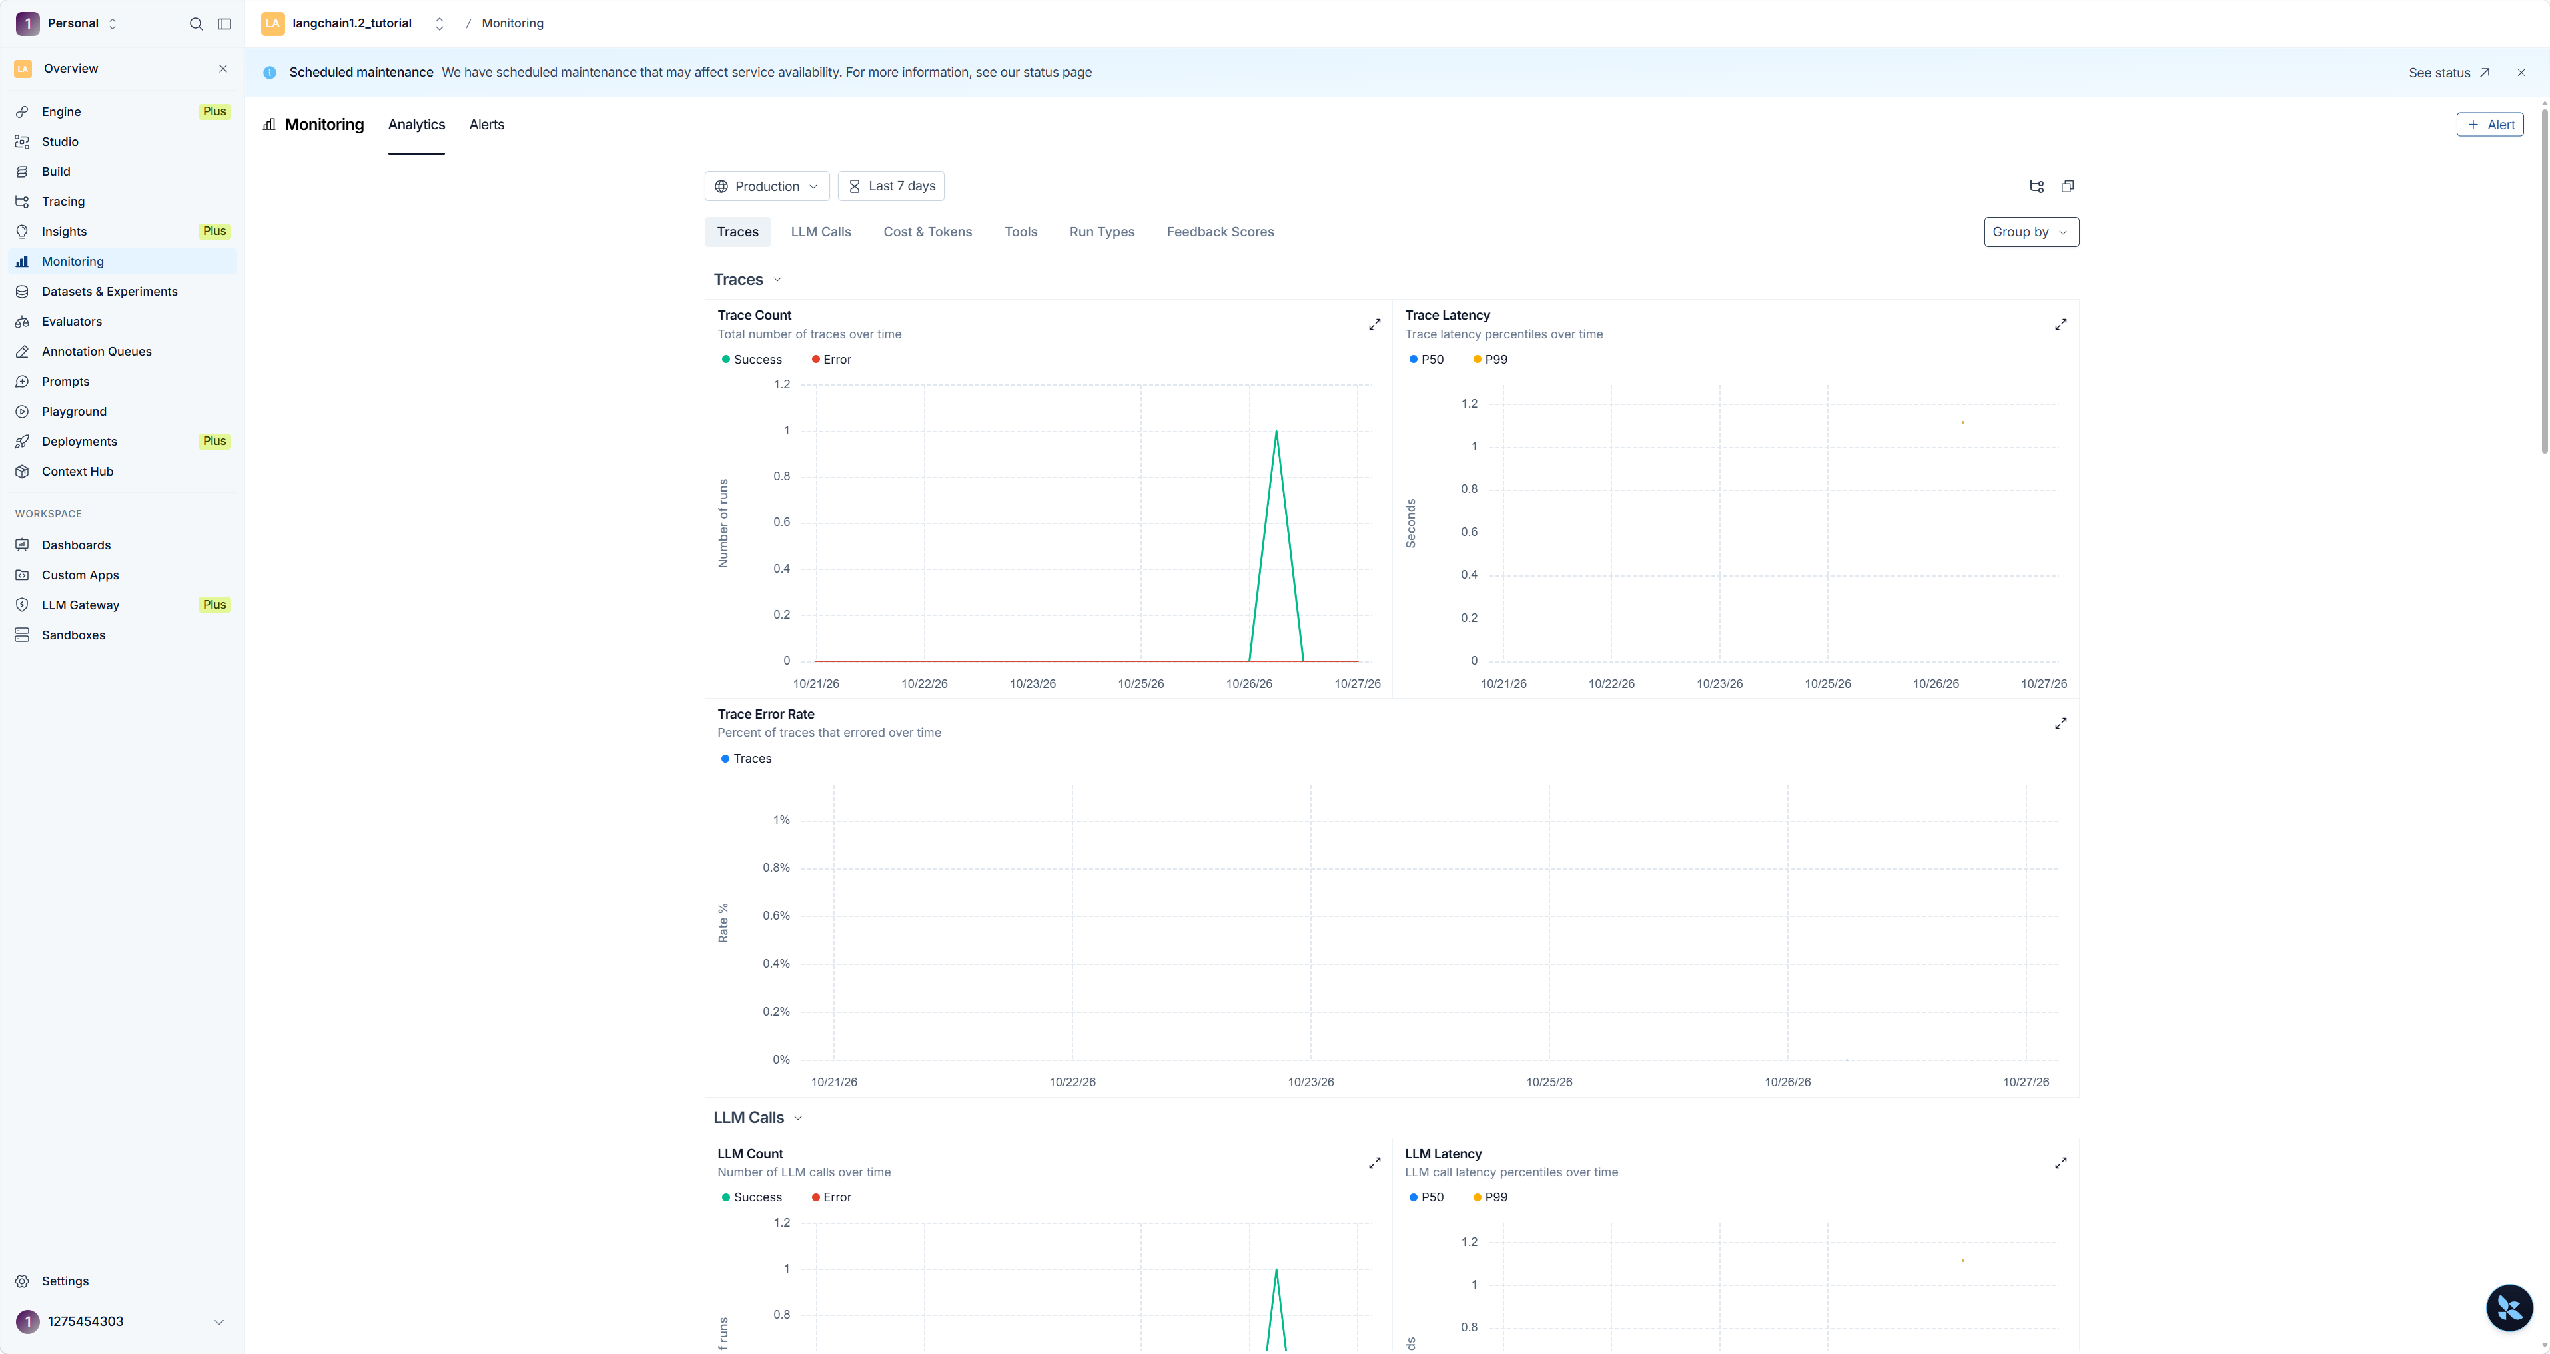
Task: Open workspace Dashboards
Action: coord(123,545)
